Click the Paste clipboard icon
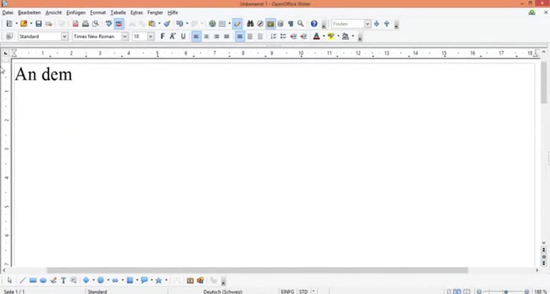The image size is (550, 294). [152, 24]
